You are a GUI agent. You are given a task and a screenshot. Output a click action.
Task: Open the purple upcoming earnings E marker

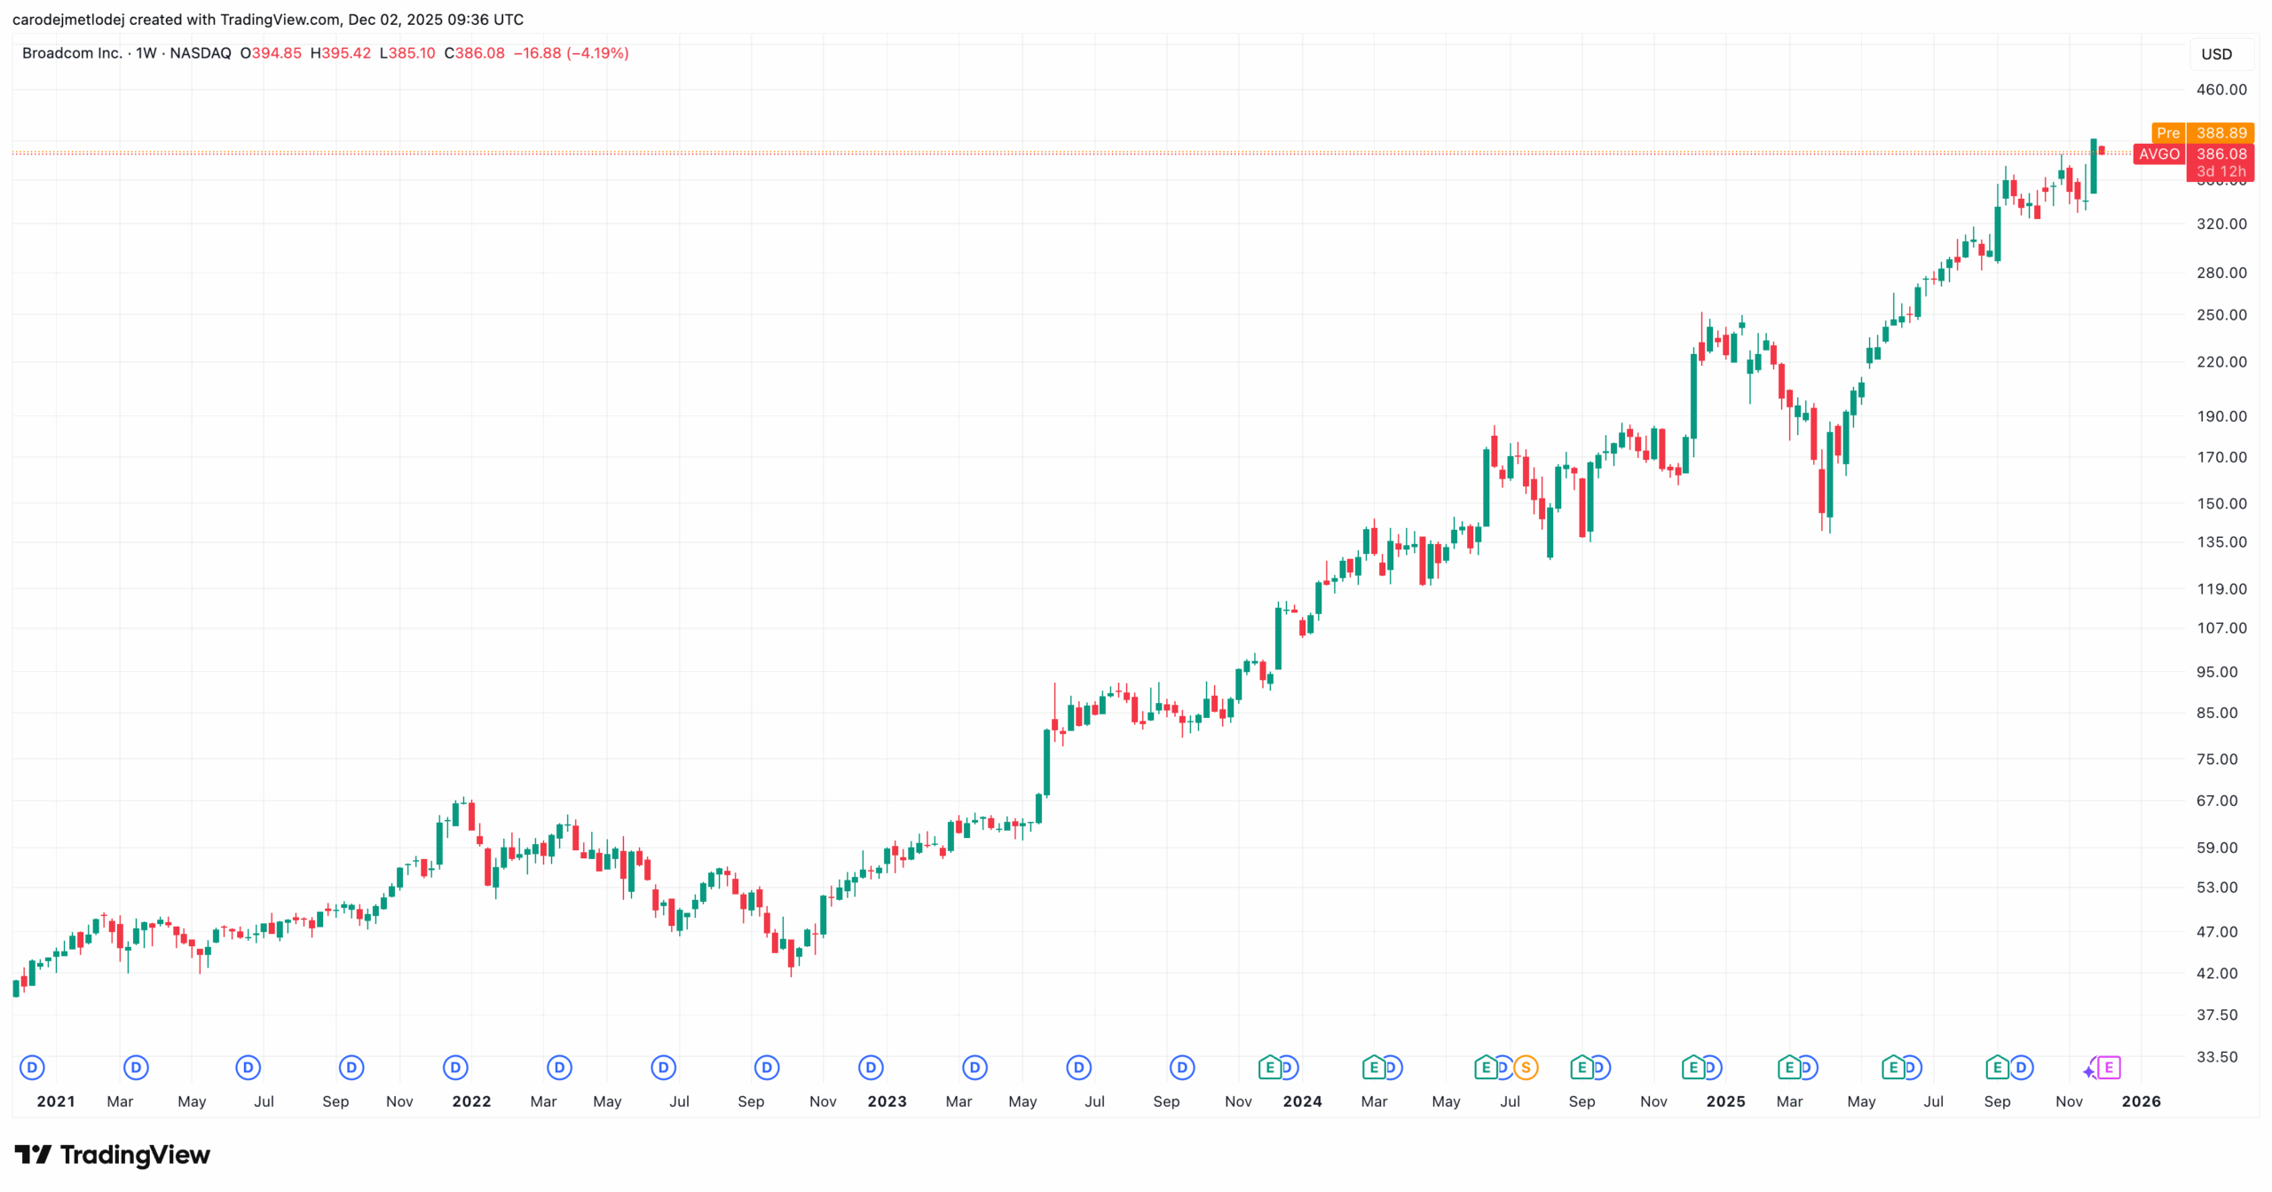[x=2109, y=1067]
